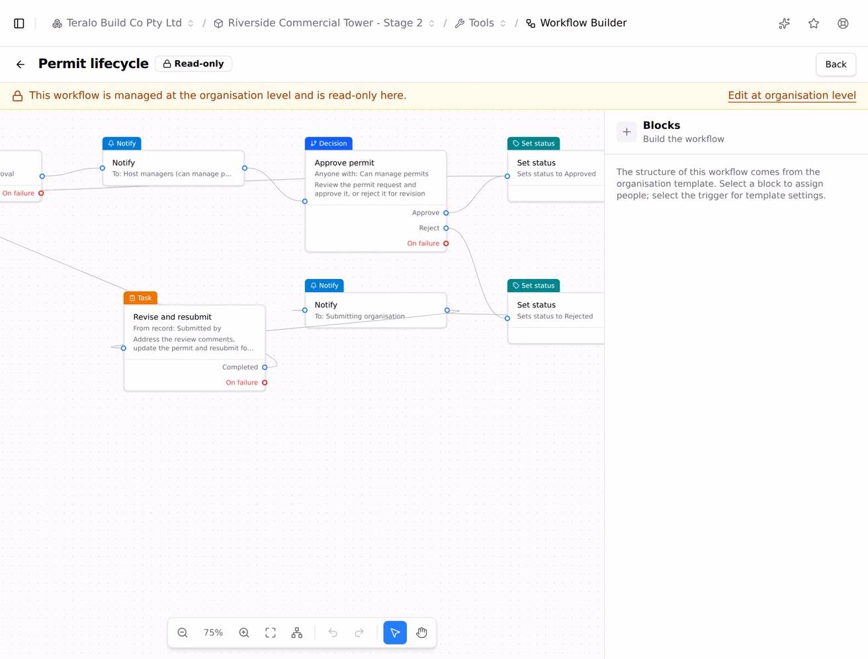Click the Completed output port
868x659 pixels.
coord(265,367)
